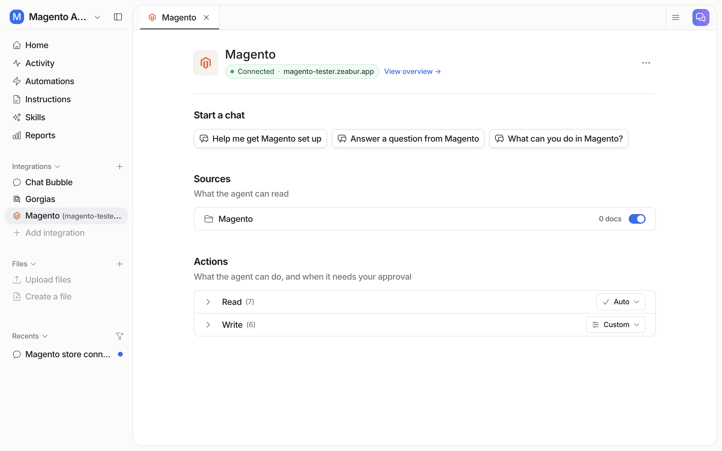Select Magento integration in sidebar

(x=66, y=216)
